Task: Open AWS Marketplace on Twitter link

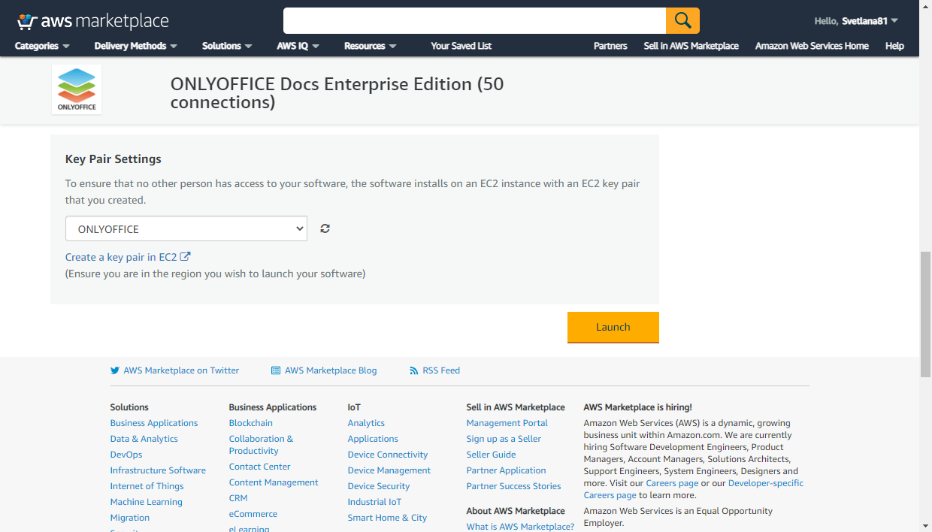Action: tap(180, 370)
